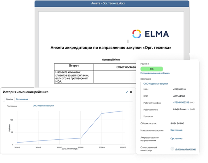The image size is (208, 163).
Task: Click the chart data point at 2024-9
Action: pyautogui.click(x=101, y=113)
